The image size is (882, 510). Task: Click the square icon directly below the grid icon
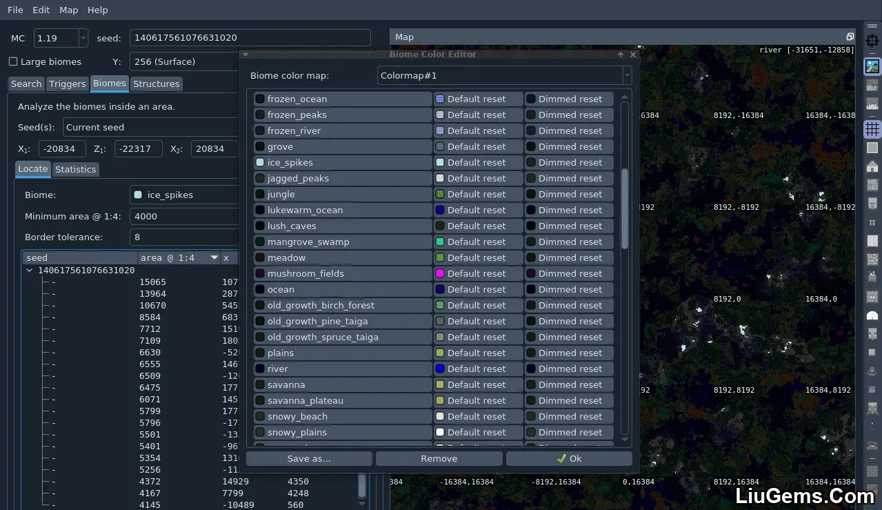872,148
